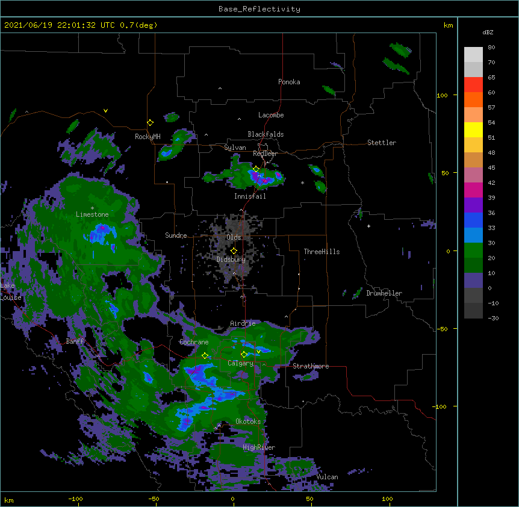The image size is (519, 507).
Task: Click the -50 tick label on the bottom axis
Action: click(x=154, y=499)
